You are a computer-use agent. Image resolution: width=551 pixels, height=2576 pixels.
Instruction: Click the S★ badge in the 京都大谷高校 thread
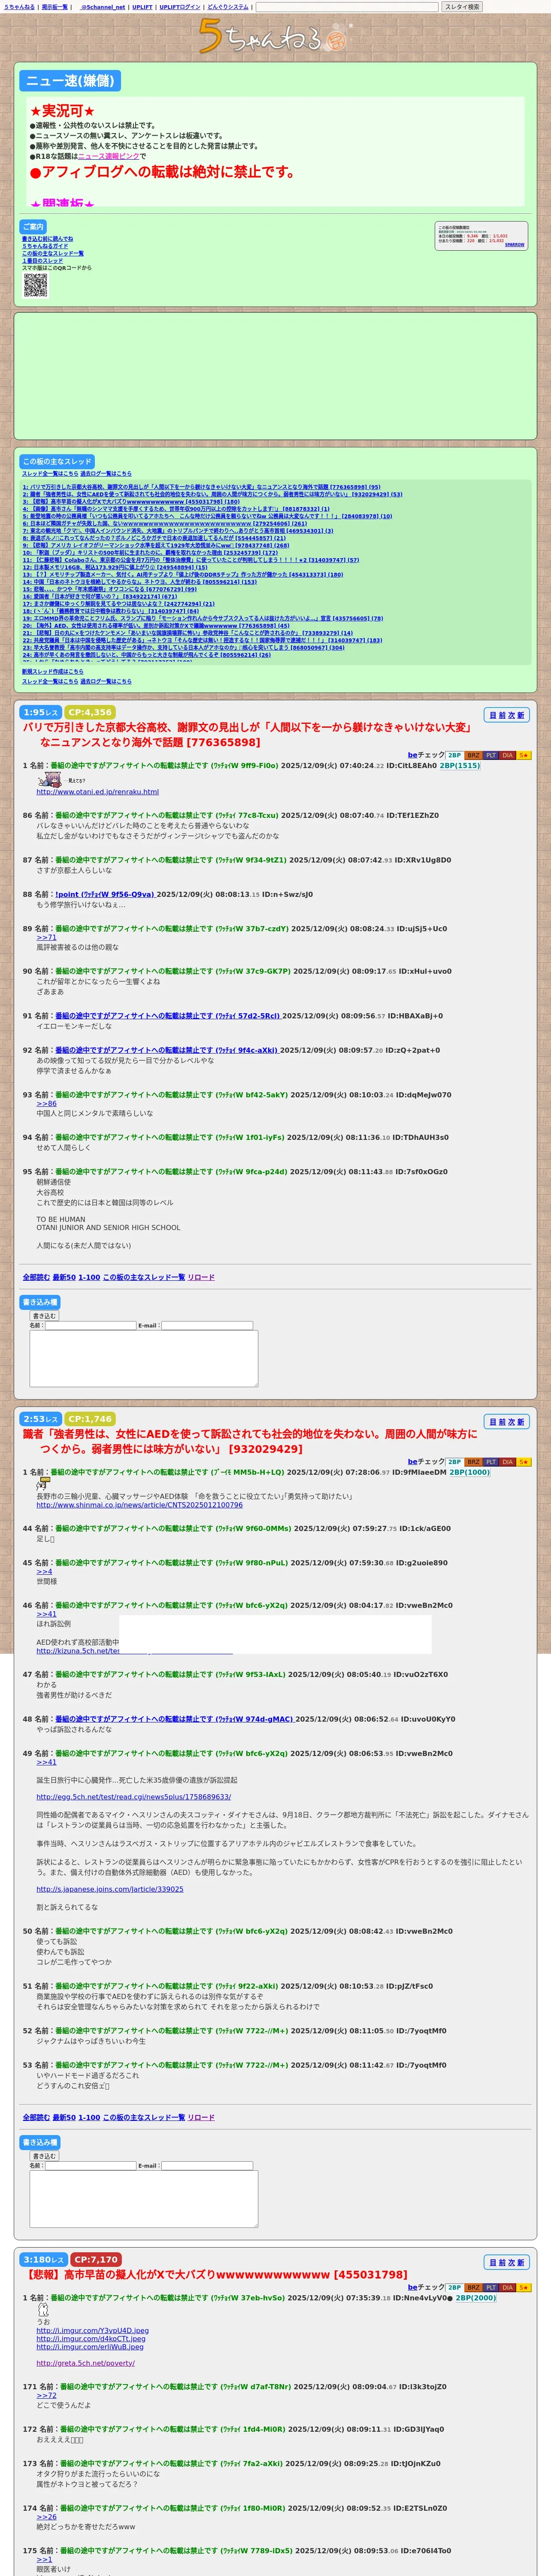point(524,755)
